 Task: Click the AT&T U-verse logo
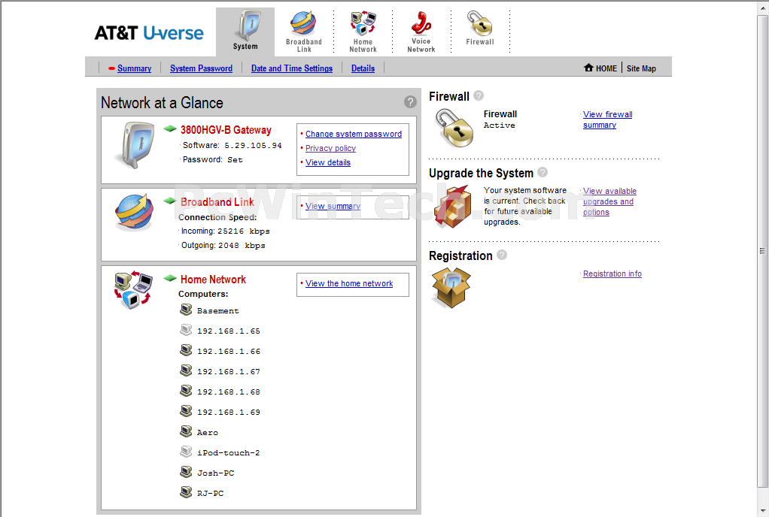pyautogui.click(x=149, y=33)
